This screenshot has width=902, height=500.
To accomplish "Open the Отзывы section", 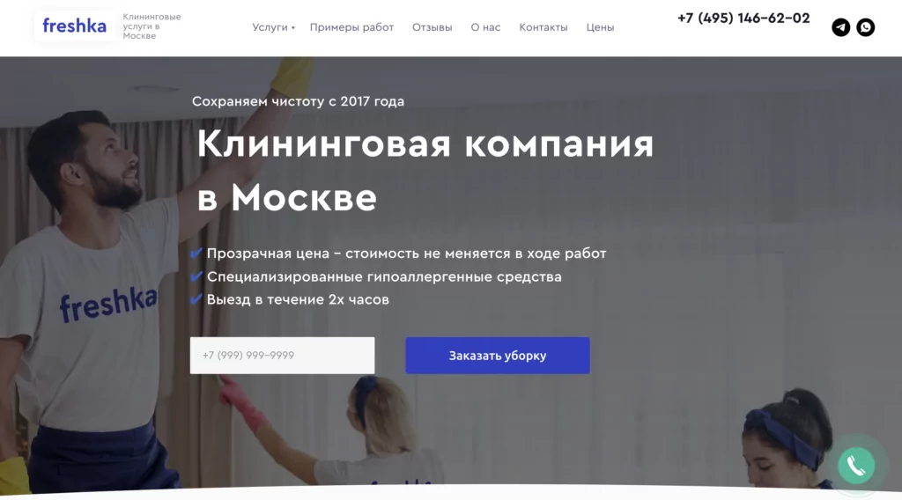I will (x=432, y=27).
